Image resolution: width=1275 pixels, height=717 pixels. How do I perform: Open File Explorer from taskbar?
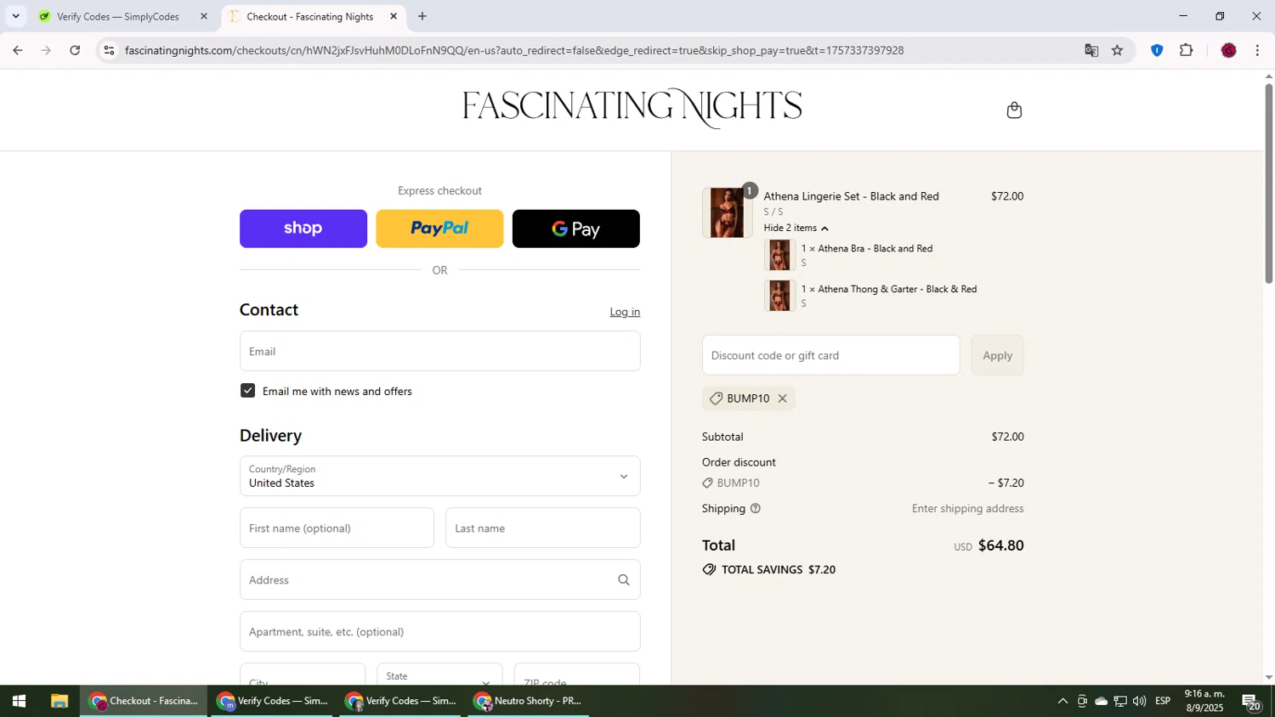coord(59,701)
